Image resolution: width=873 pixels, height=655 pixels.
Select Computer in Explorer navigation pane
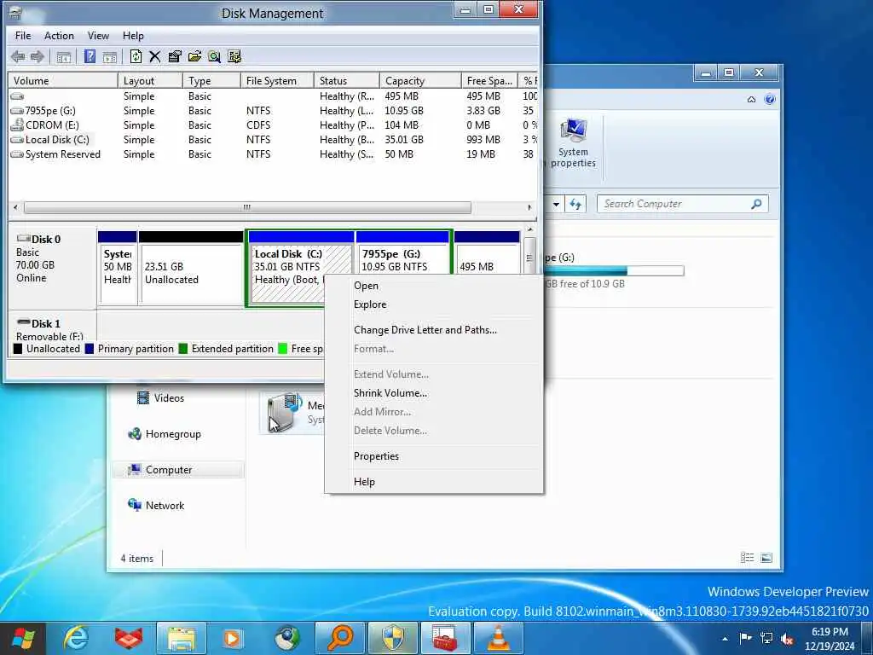click(x=178, y=470)
